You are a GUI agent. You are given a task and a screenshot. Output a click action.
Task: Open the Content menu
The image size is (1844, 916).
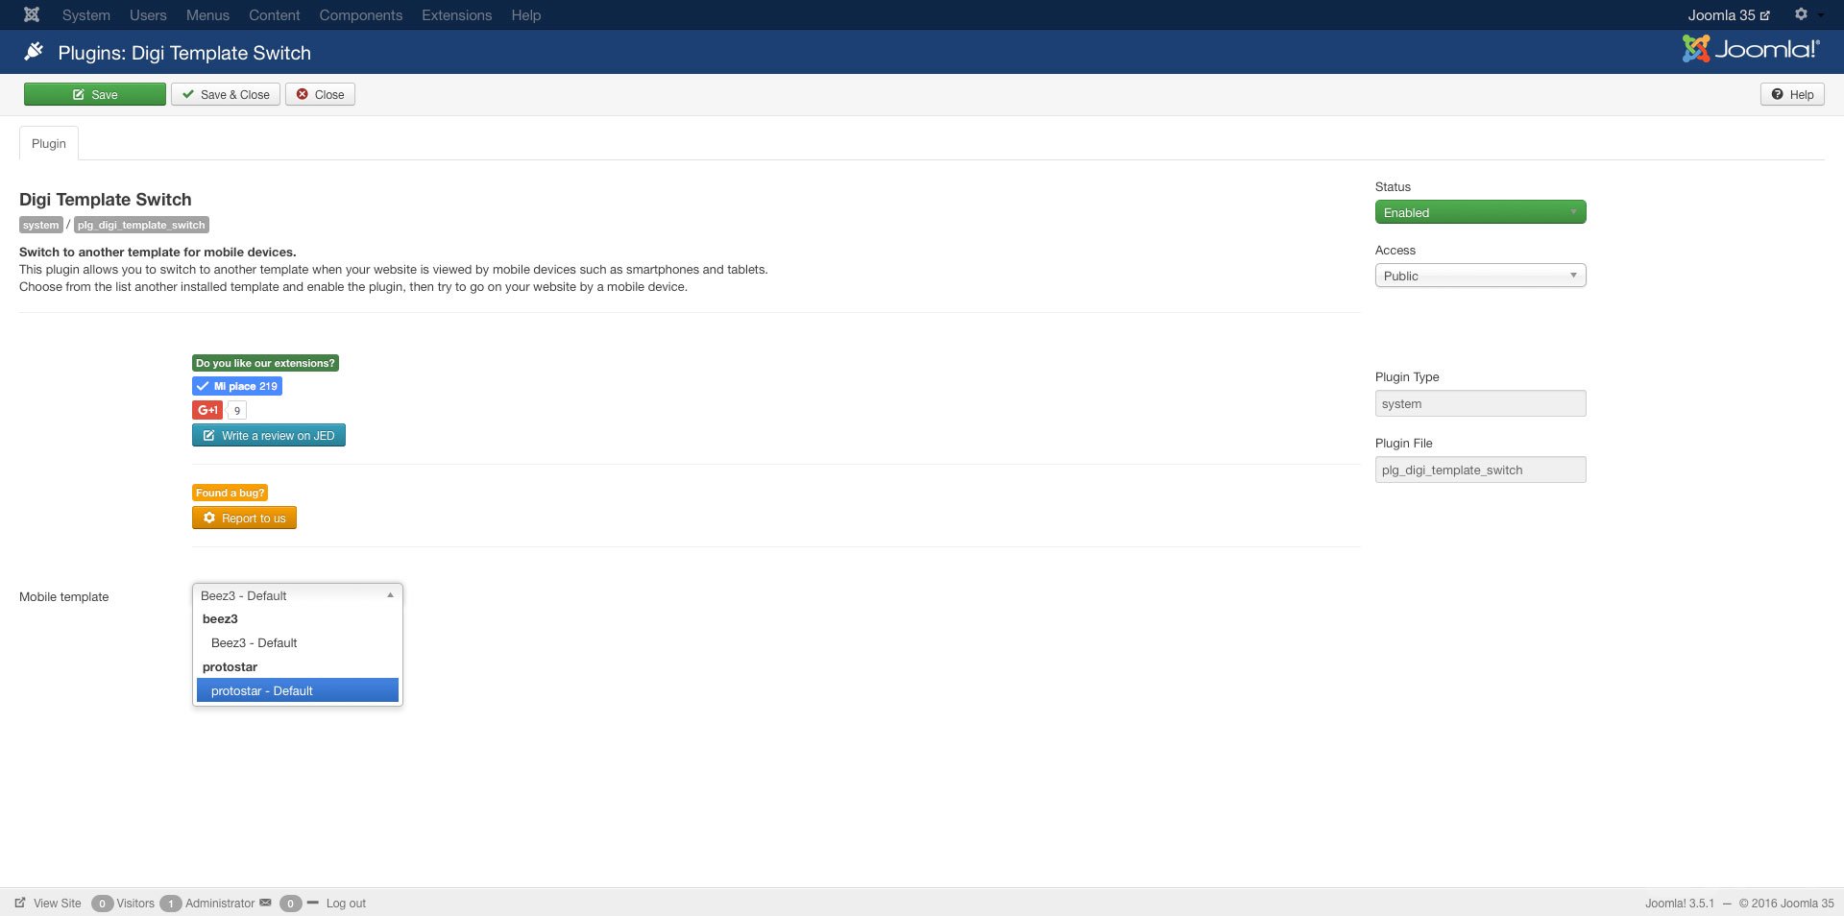click(275, 15)
